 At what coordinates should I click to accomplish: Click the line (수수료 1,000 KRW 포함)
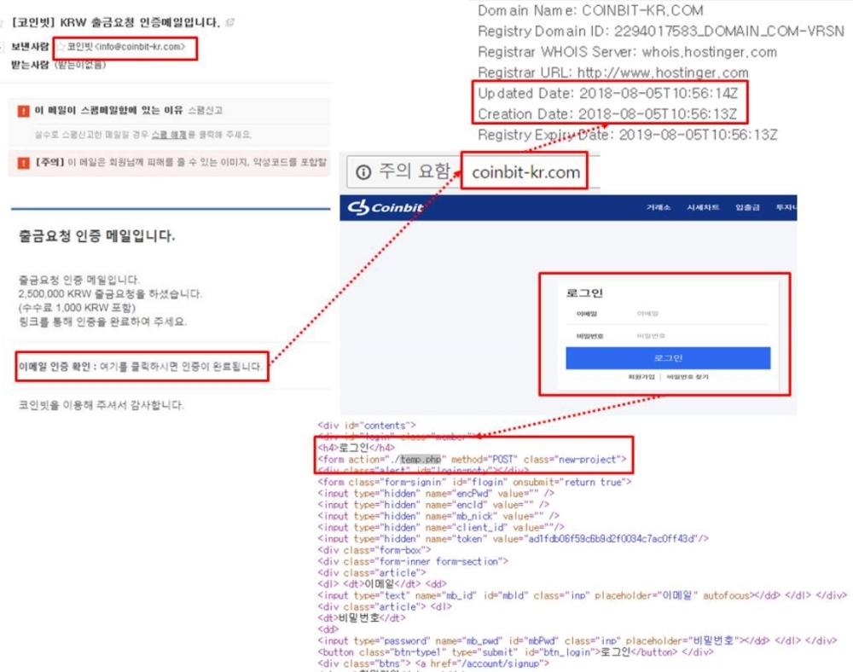(77, 308)
